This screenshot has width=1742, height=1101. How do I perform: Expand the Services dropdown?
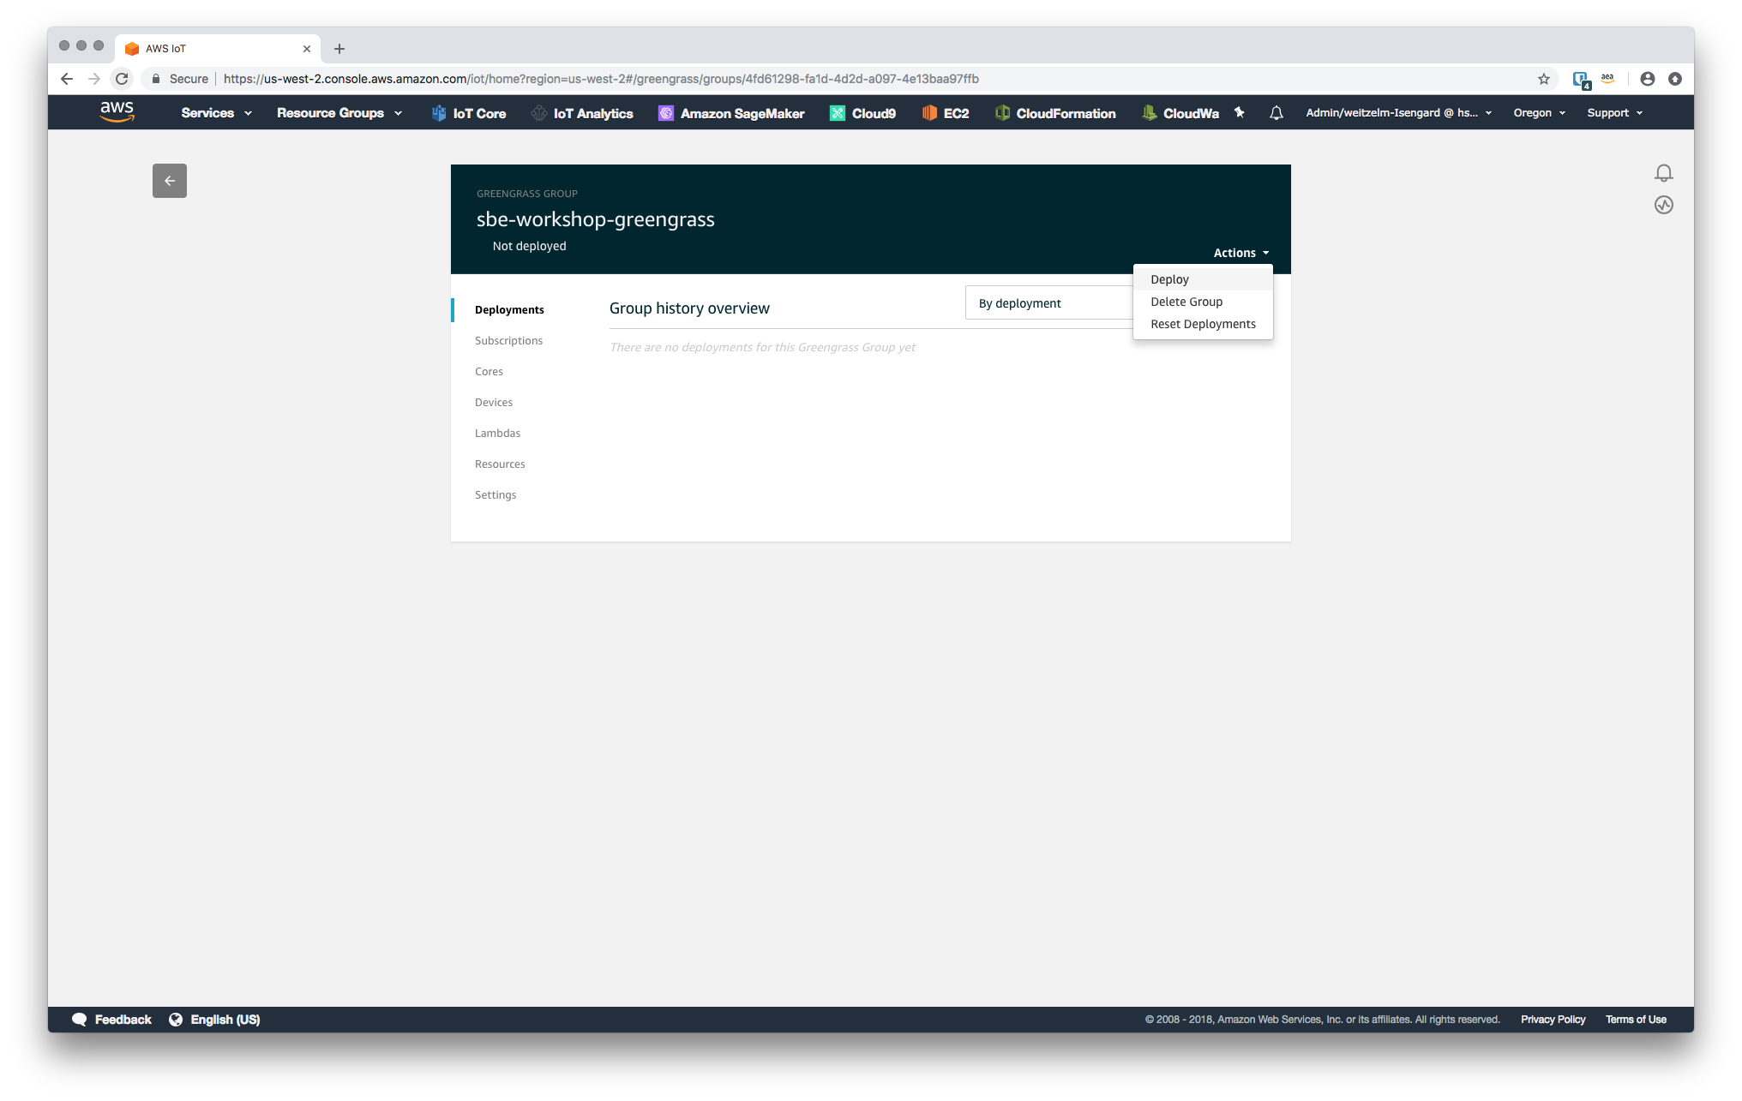coord(216,113)
